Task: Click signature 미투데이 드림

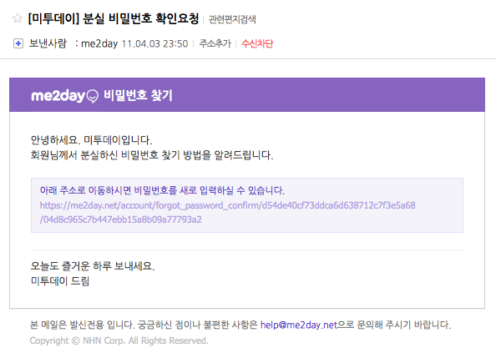Action: coord(60,280)
